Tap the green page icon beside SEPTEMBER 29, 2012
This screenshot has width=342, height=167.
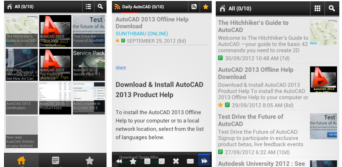point(123,40)
